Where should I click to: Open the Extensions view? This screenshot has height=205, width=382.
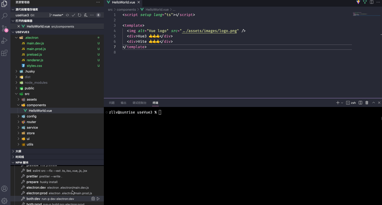point(4,53)
